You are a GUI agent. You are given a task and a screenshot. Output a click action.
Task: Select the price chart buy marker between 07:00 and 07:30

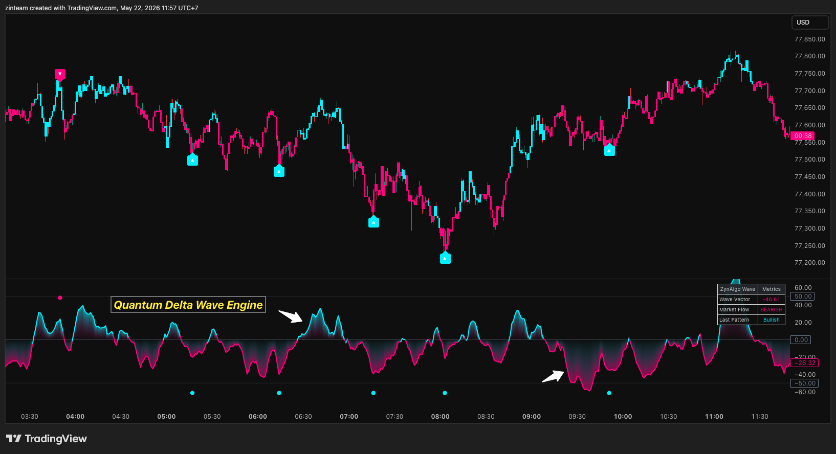(374, 222)
